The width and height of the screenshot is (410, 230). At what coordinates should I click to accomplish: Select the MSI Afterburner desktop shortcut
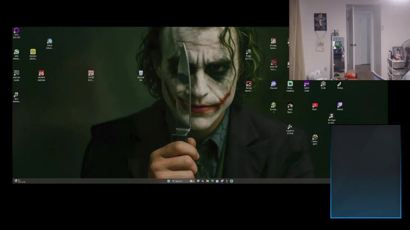[x=16, y=54]
